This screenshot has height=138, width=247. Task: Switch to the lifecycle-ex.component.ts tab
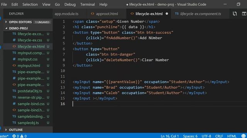pos(200,14)
